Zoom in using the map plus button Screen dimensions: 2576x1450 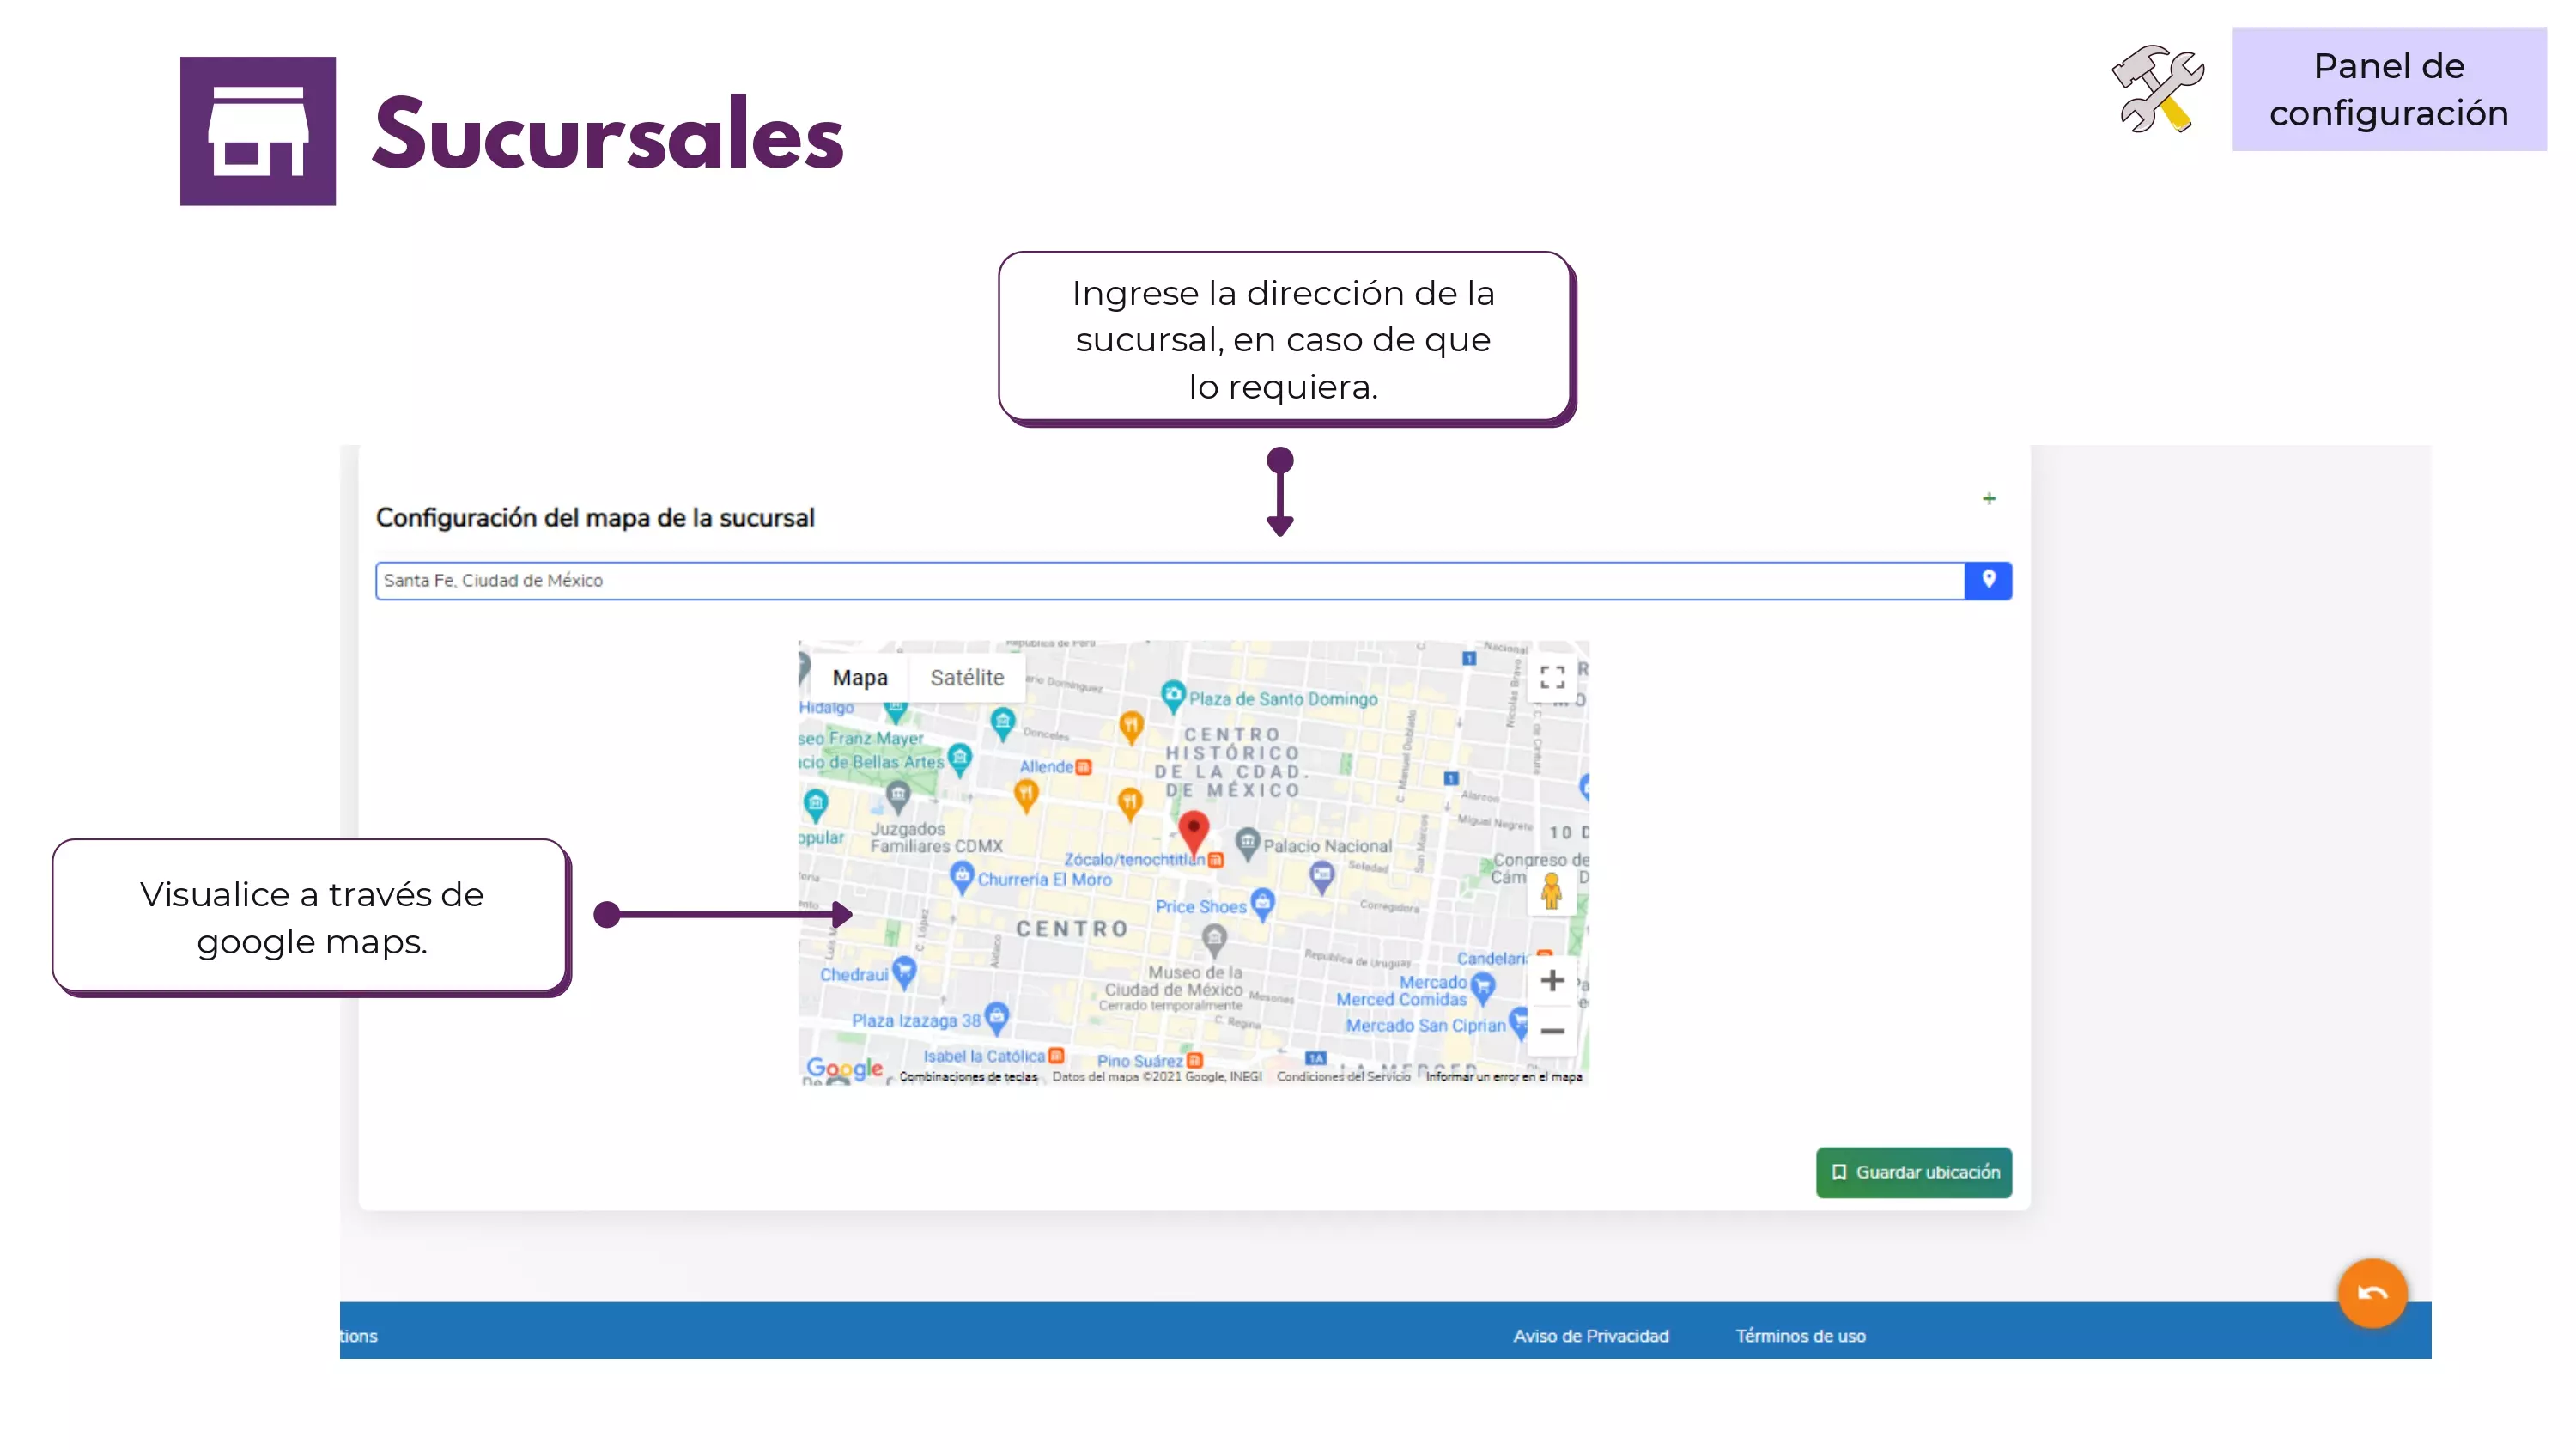point(1552,979)
